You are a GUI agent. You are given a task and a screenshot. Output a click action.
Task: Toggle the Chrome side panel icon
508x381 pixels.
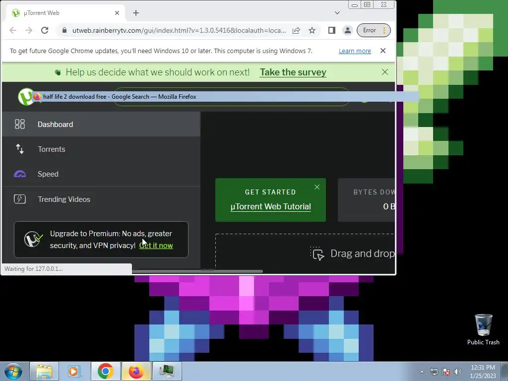[332, 30]
